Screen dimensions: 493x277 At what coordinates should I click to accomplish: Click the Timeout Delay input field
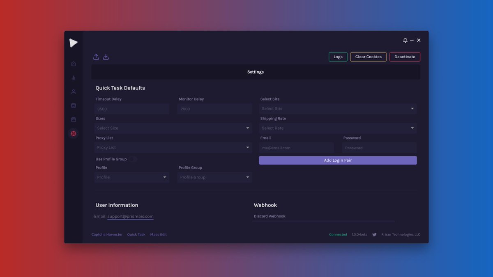pos(132,109)
